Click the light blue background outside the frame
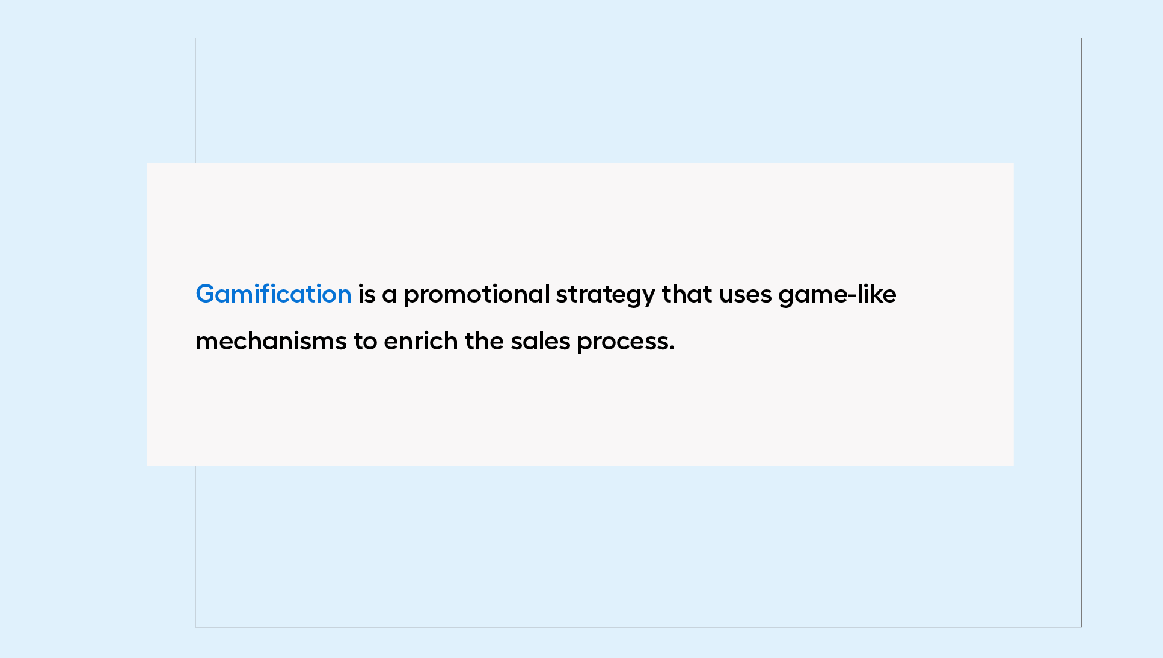 (x=90, y=90)
